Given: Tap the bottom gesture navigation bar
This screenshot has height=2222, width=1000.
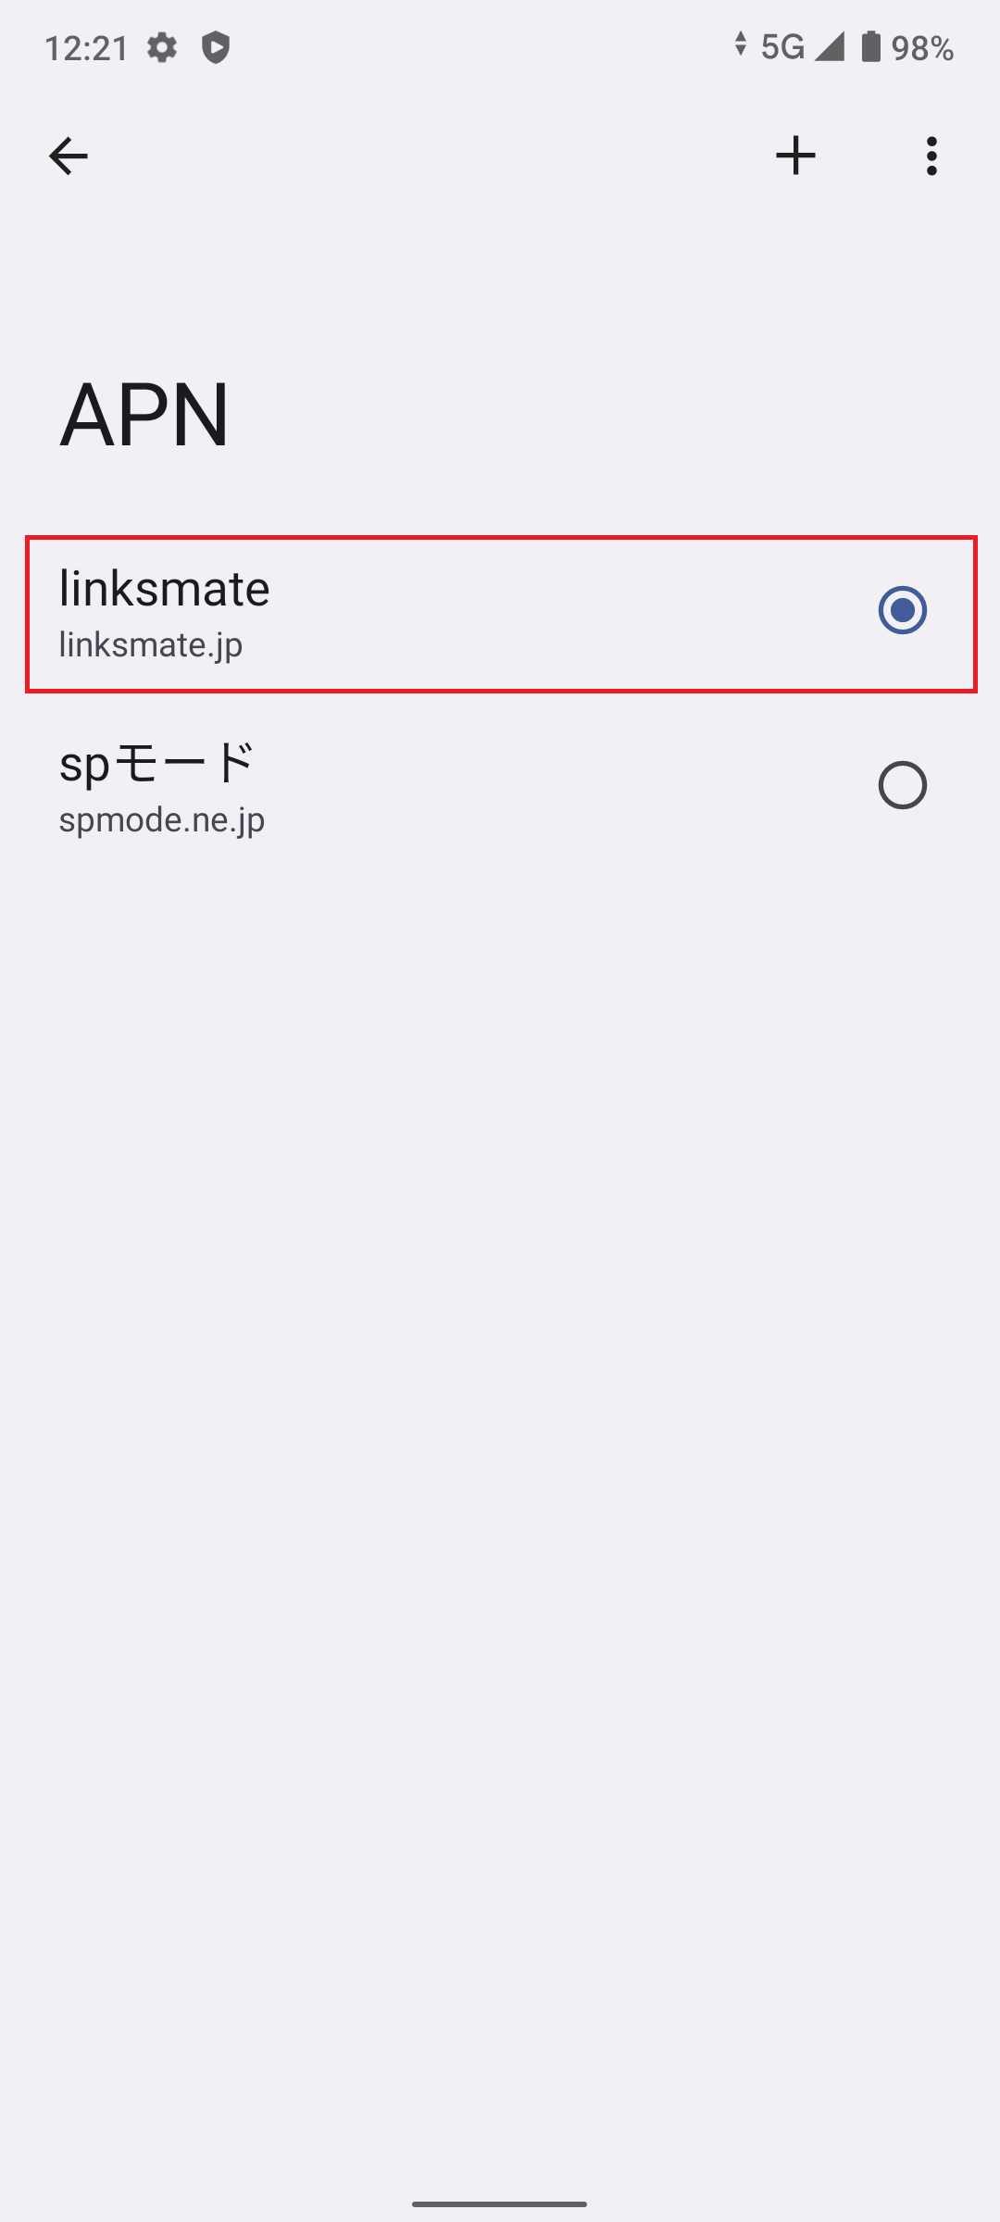Looking at the screenshot, I should [x=500, y=2203].
